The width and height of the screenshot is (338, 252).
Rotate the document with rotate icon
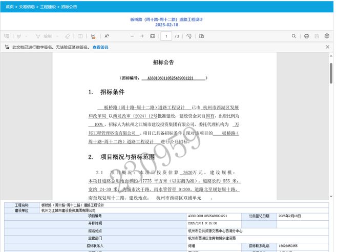189,36
